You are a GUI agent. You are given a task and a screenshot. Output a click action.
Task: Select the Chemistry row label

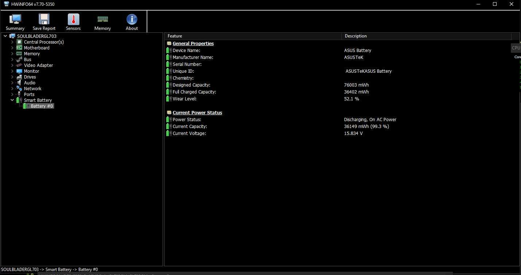[183, 78]
